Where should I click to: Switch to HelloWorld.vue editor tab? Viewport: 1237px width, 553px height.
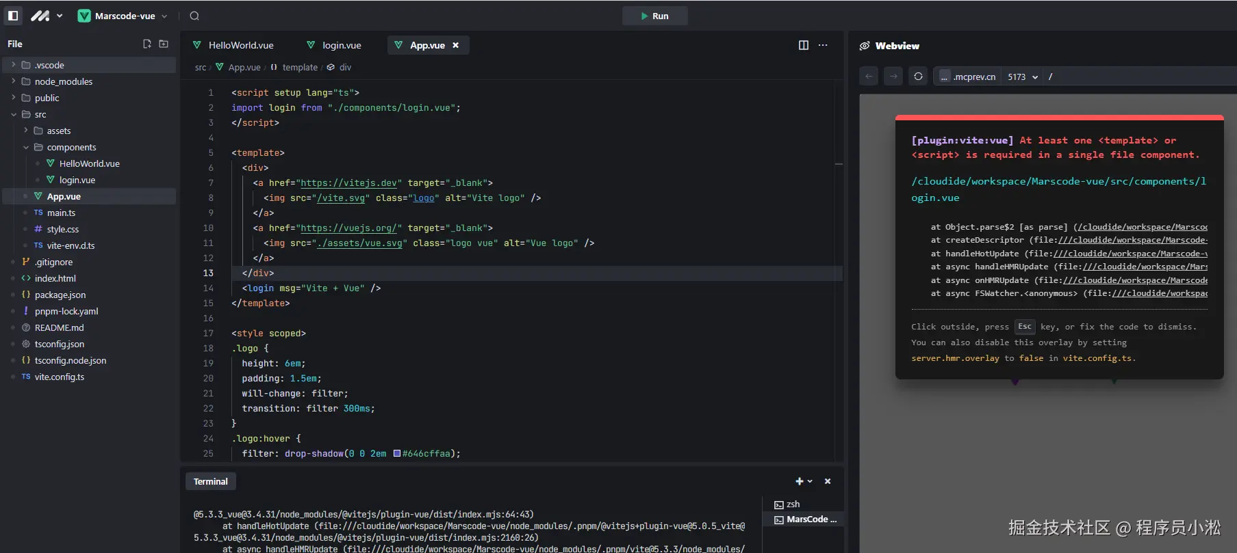233,45
